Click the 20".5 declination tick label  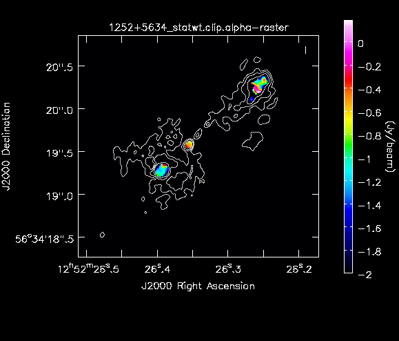pyautogui.click(x=59, y=67)
